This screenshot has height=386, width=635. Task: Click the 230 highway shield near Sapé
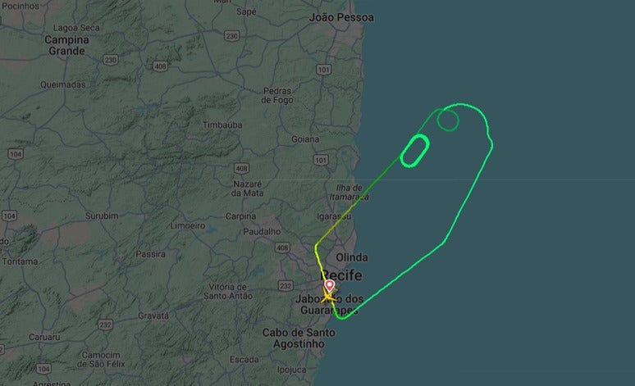tap(231, 36)
